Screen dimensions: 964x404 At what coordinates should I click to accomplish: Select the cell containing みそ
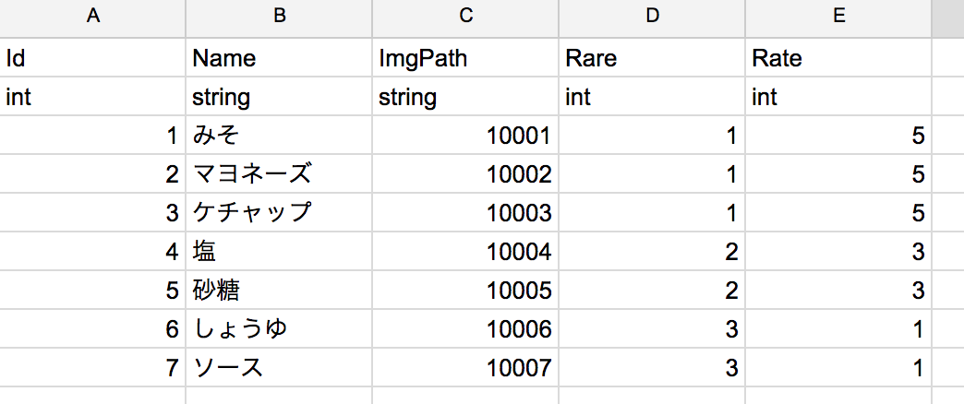click(x=278, y=136)
